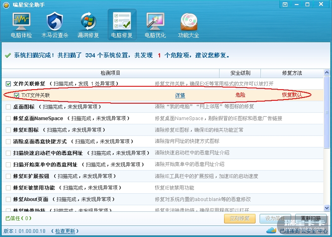332x237 pixels.
Task: Click the 检查更新 link
Action: 65,231
